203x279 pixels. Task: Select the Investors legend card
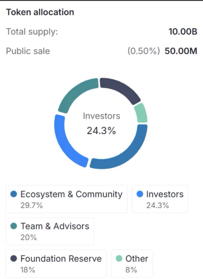(160, 199)
